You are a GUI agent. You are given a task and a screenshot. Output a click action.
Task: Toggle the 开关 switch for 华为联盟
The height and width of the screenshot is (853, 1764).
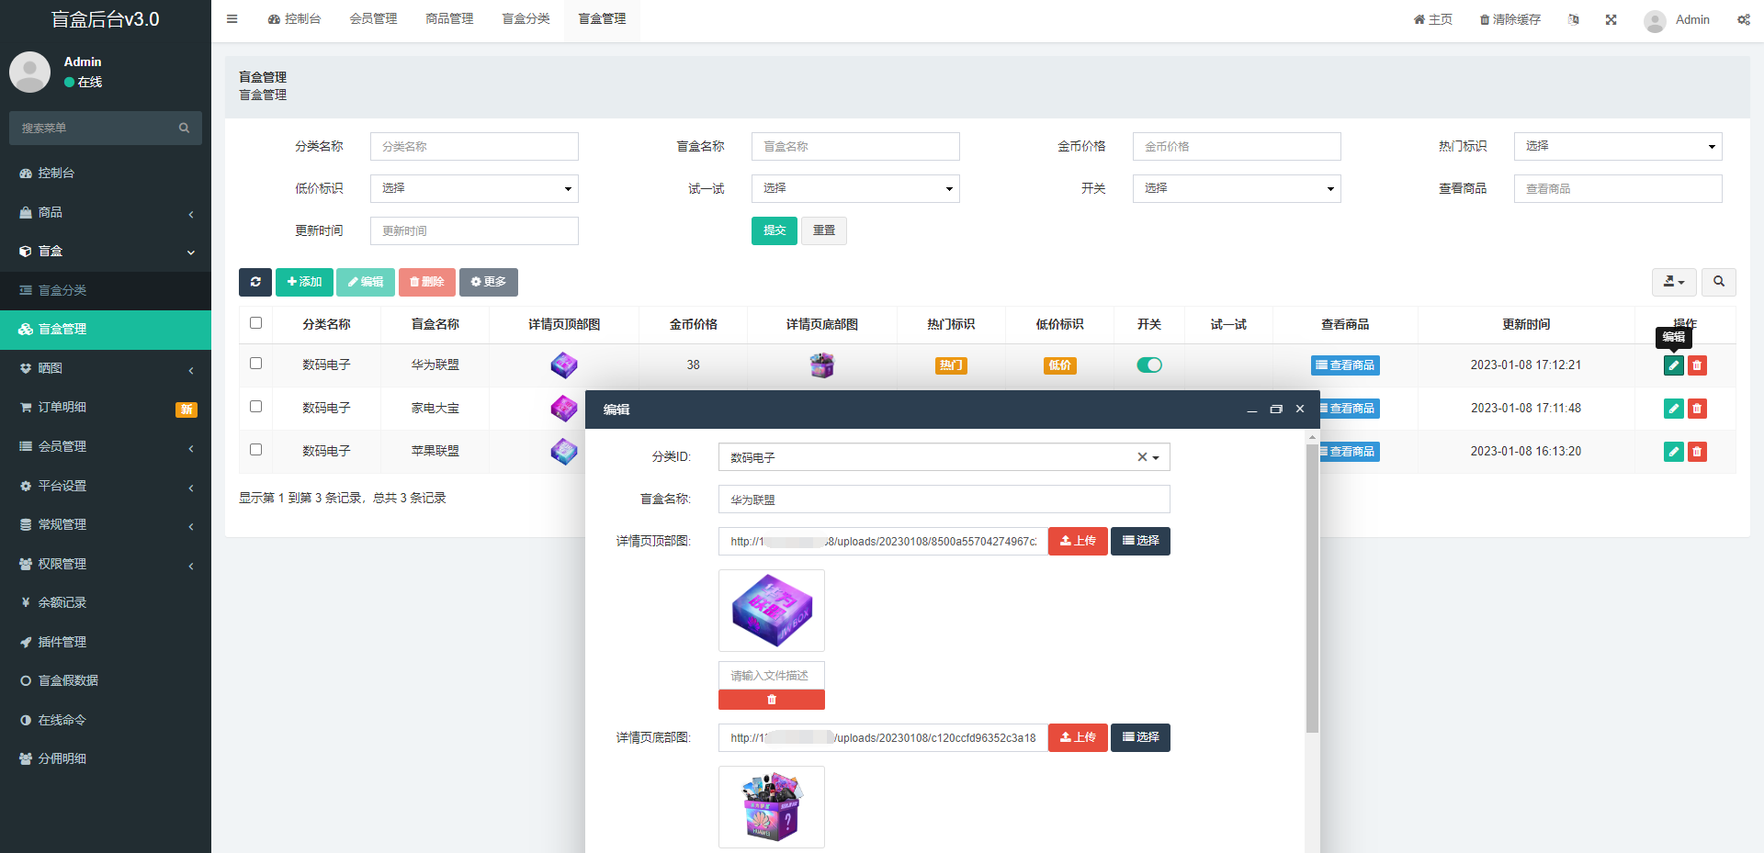(x=1148, y=365)
